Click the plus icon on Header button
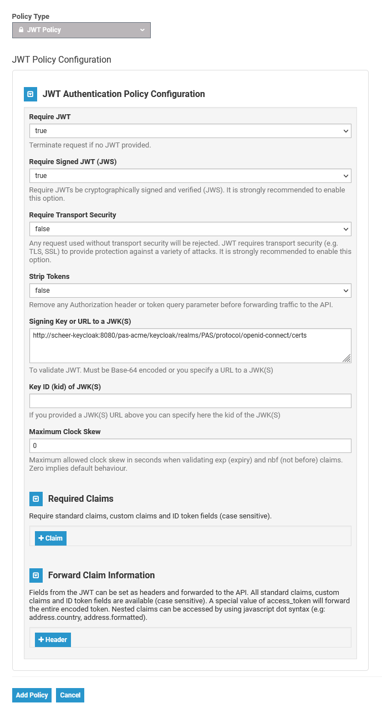 pyautogui.click(x=41, y=640)
